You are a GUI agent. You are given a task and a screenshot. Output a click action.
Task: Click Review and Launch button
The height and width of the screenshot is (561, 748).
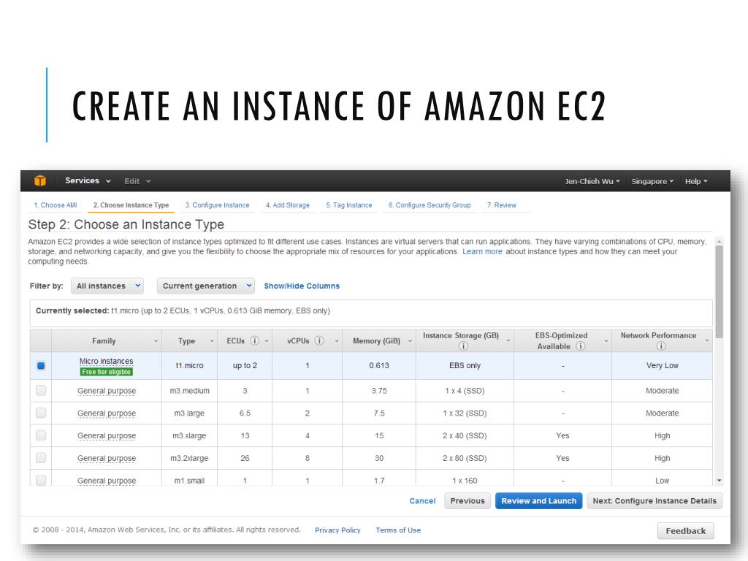coord(538,501)
